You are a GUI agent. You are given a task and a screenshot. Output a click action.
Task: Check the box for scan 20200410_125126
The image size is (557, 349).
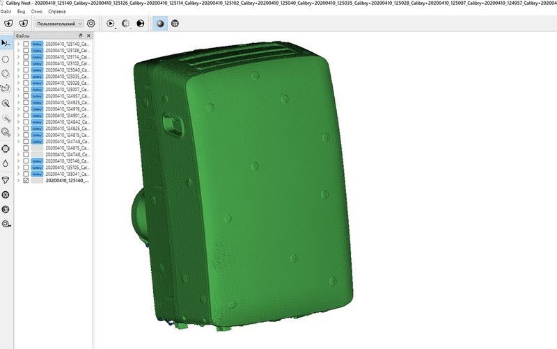[26, 50]
